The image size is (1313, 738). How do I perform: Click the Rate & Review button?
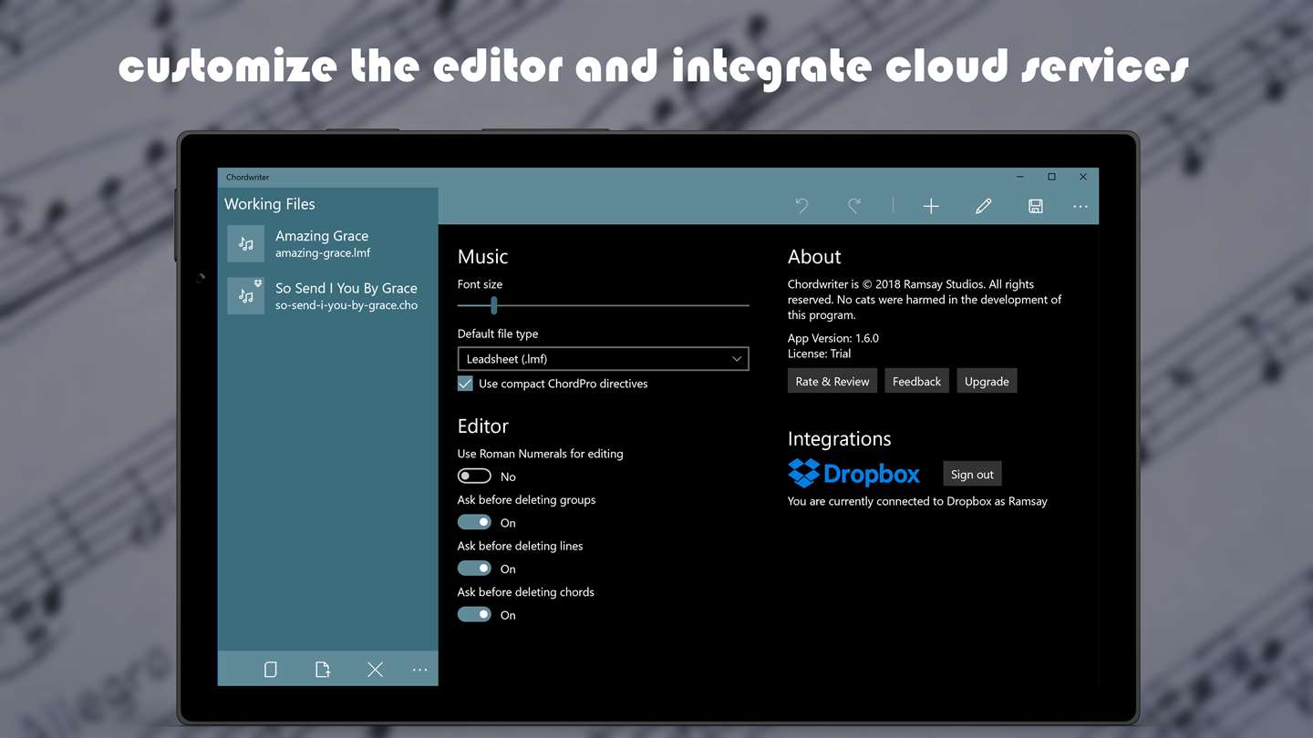[x=832, y=382]
